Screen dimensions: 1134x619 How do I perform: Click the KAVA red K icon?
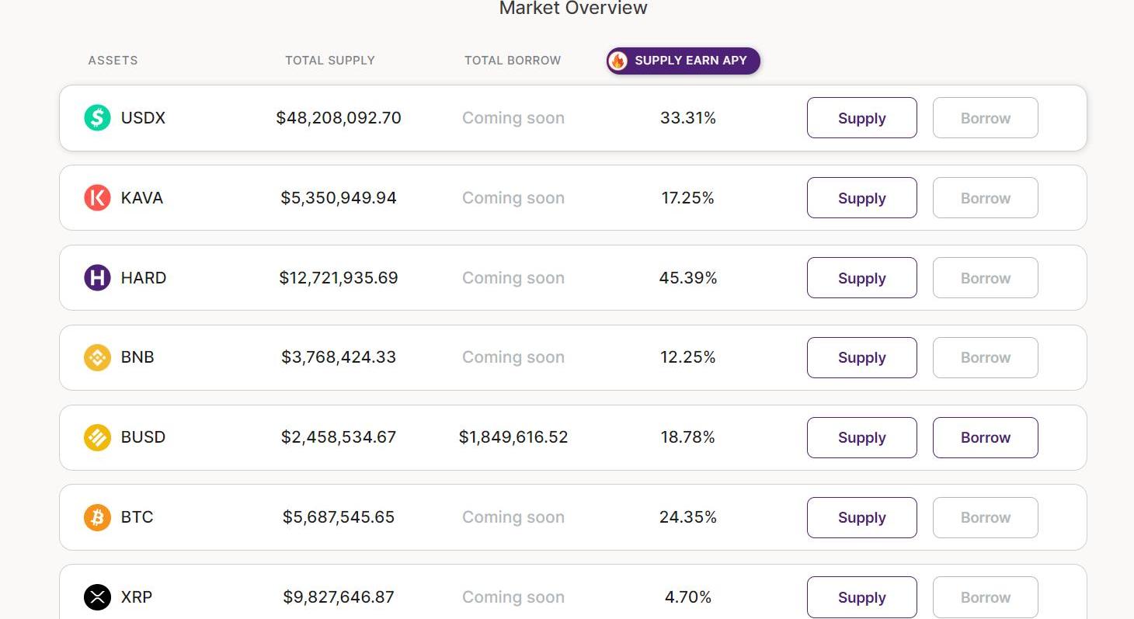point(97,198)
